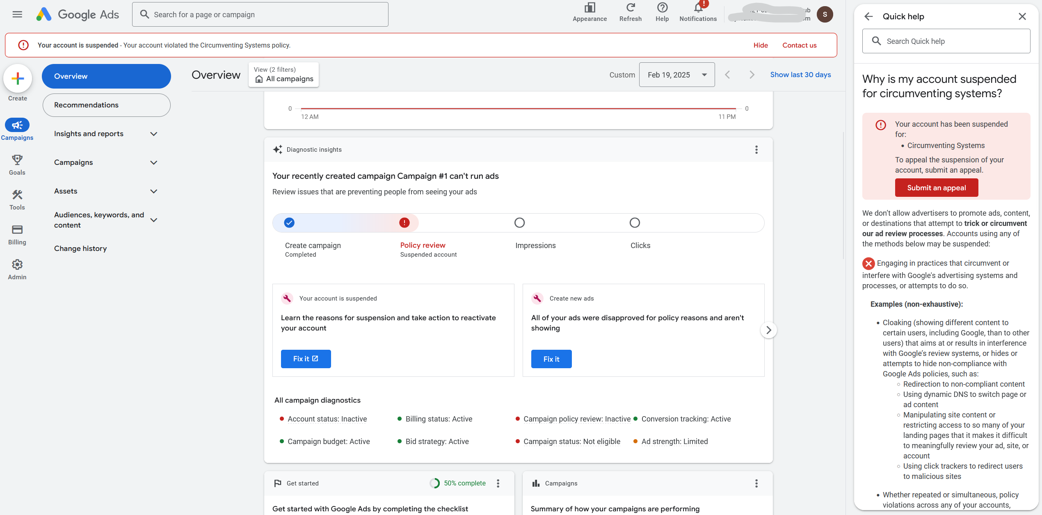Go to next date range
This screenshot has height=515, width=1042.
[752, 75]
